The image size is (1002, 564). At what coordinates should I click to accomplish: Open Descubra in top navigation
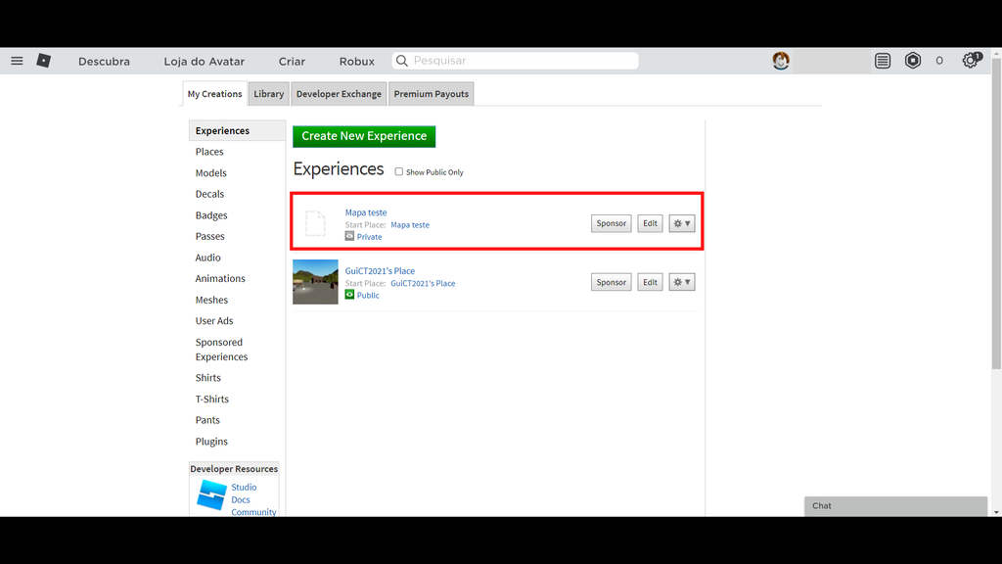pyautogui.click(x=104, y=62)
